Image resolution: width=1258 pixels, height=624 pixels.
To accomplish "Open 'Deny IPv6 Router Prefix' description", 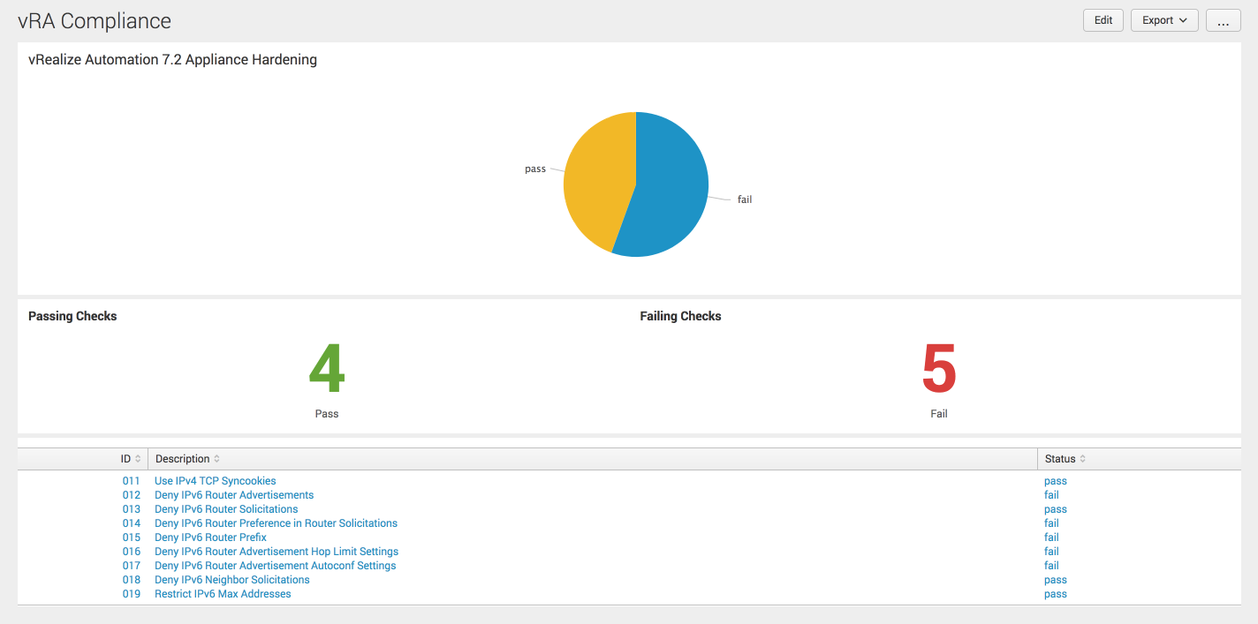I will [210, 538].
